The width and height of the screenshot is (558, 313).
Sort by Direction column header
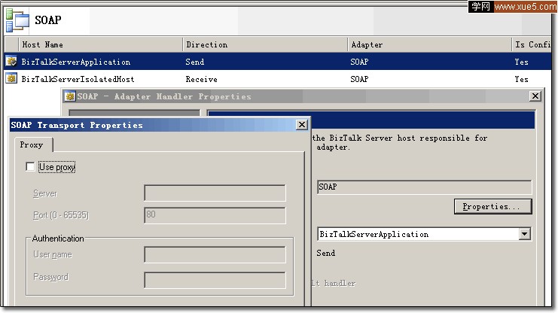[265, 44]
